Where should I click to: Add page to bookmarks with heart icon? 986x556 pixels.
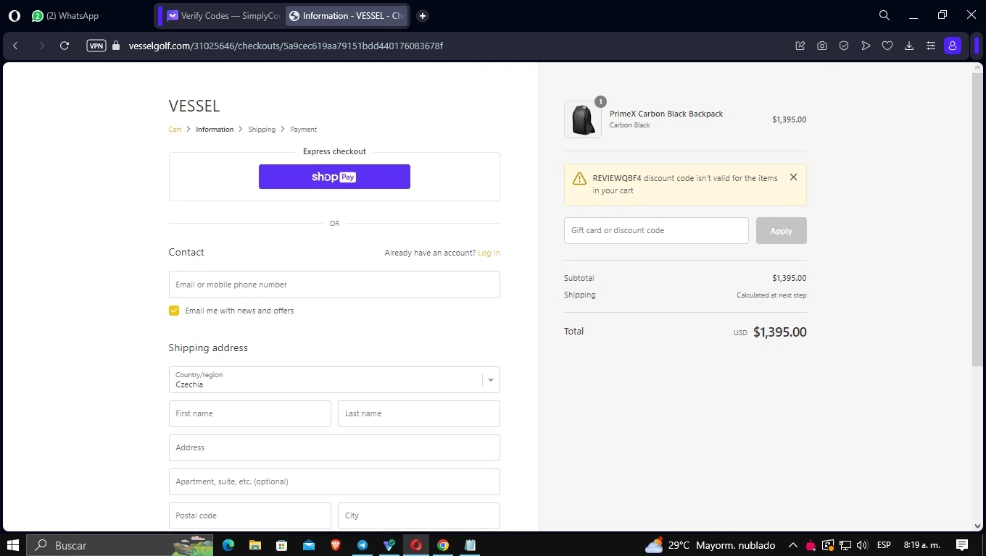tap(887, 46)
